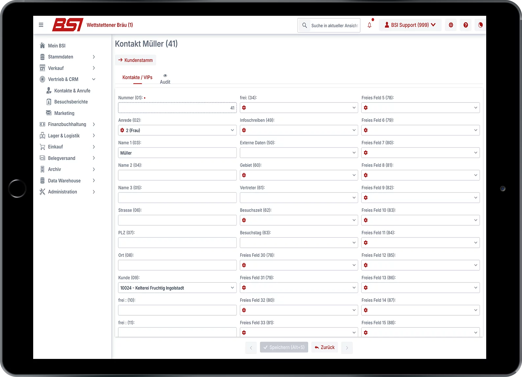Open the Freies Feld 30 (78) dropdown

299,265
